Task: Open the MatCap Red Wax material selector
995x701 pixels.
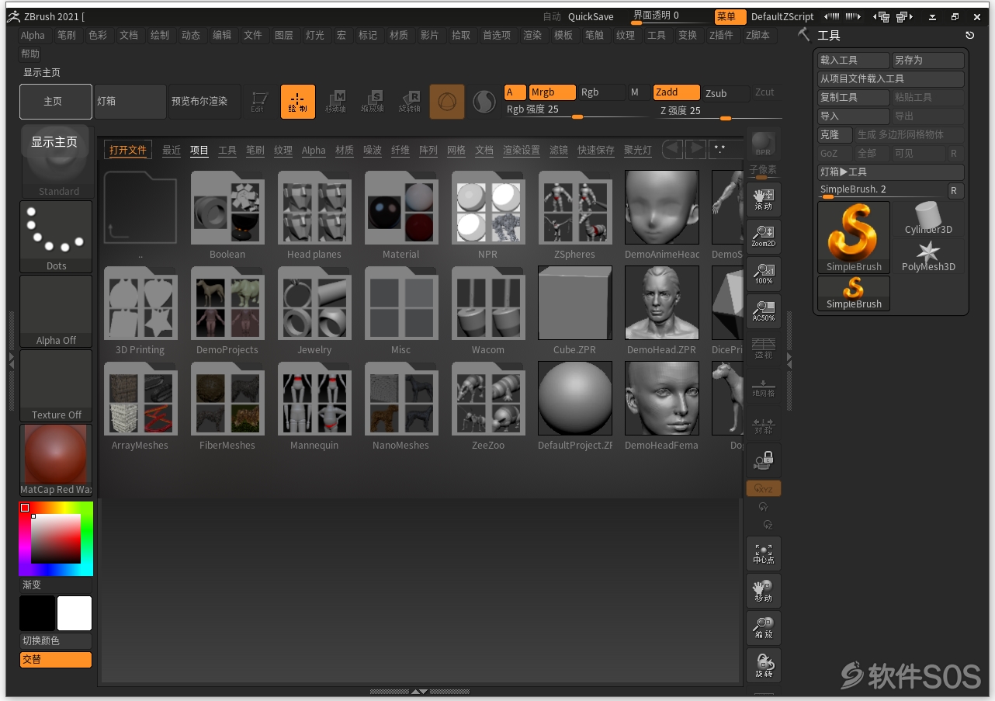Action: point(56,460)
